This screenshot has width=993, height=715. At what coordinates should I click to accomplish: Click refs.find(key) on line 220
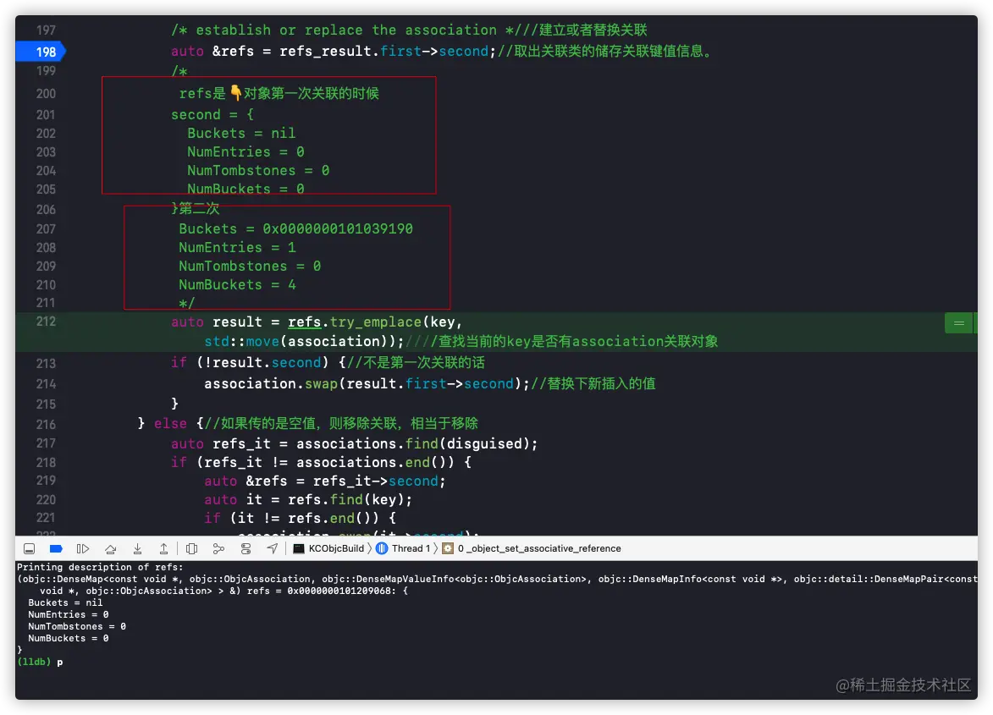pyautogui.click(x=346, y=500)
